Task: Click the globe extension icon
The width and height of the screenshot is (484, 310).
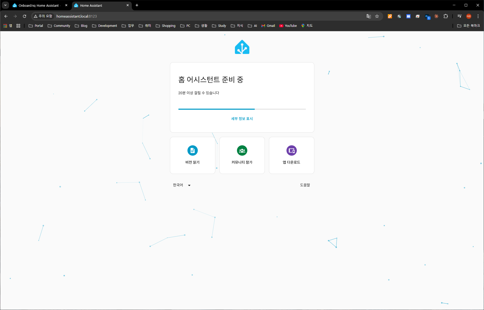Action: click(399, 16)
